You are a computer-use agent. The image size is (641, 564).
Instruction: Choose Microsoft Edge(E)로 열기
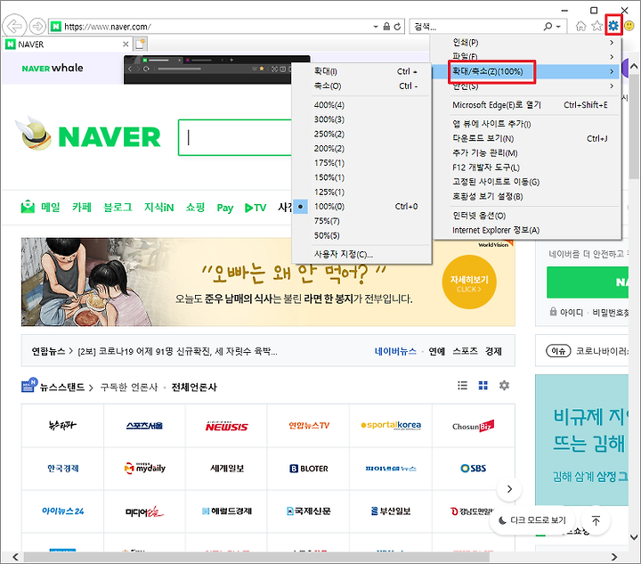(x=527, y=105)
